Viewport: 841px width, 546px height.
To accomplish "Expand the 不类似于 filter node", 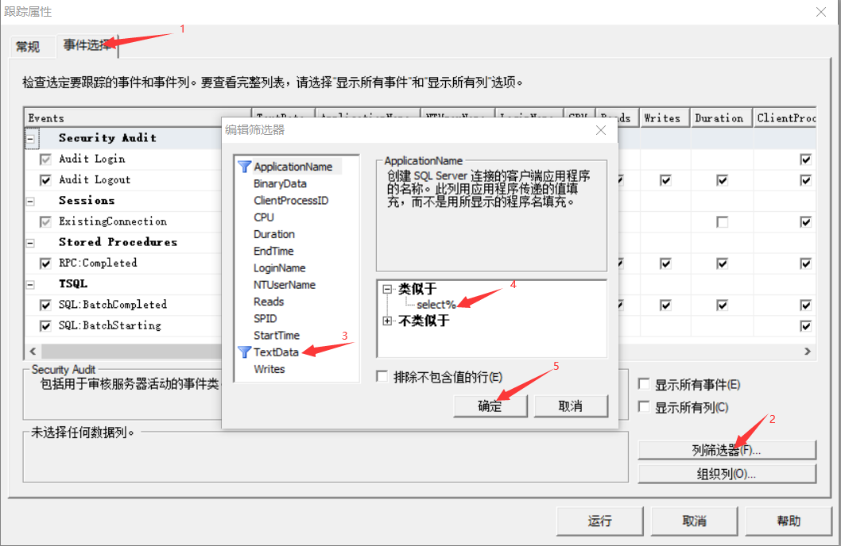I will click(386, 321).
